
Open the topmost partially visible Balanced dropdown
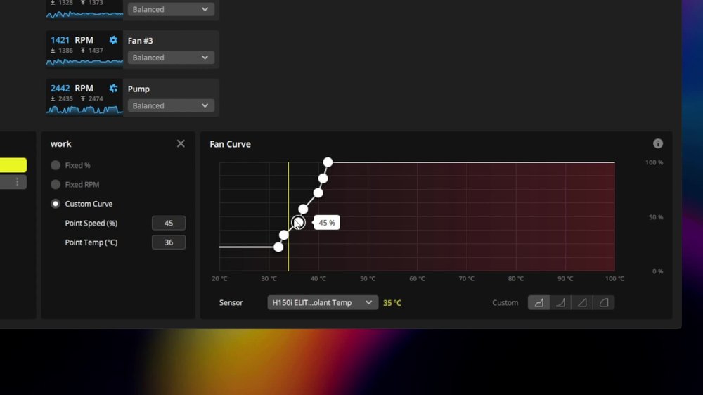click(x=171, y=9)
